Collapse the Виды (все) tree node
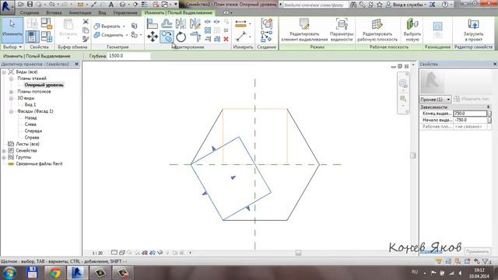The width and height of the screenshot is (498, 280). pyautogui.click(x=4, y=72)
